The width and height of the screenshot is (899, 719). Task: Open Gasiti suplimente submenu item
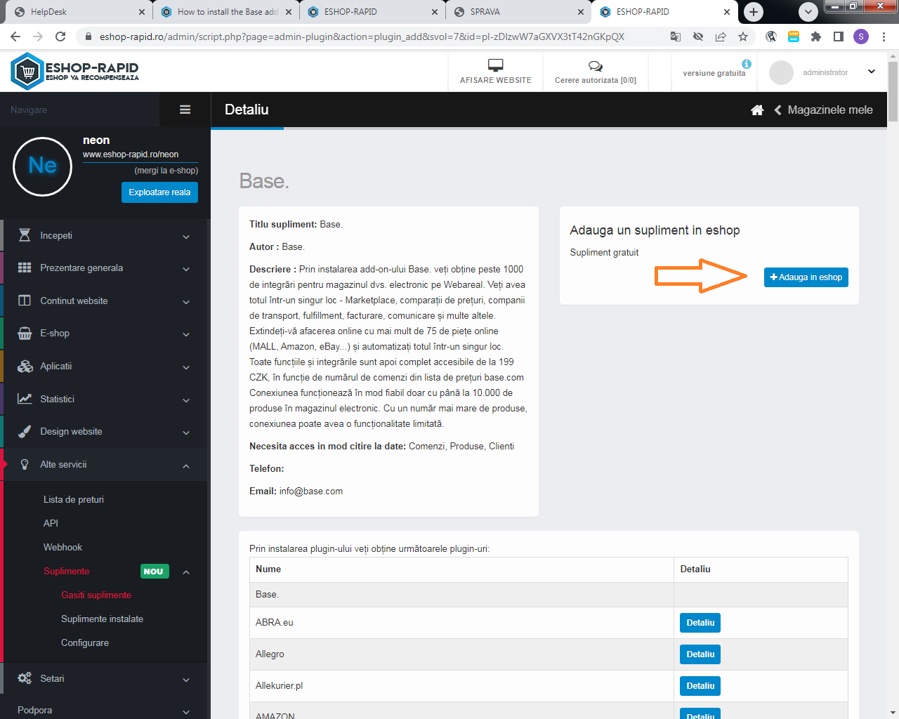[x=96, y=595]
